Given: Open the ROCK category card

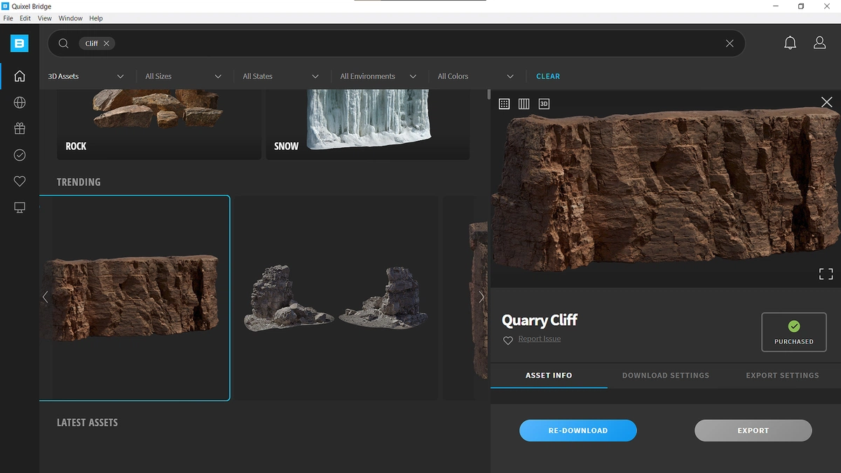Looking at the screenshot, I should 159,124.
